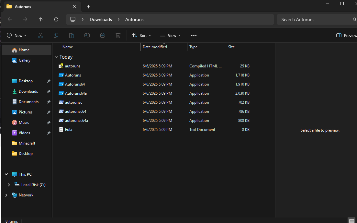Expand breadcrumb chevron before Downloads

pos(83,19)
